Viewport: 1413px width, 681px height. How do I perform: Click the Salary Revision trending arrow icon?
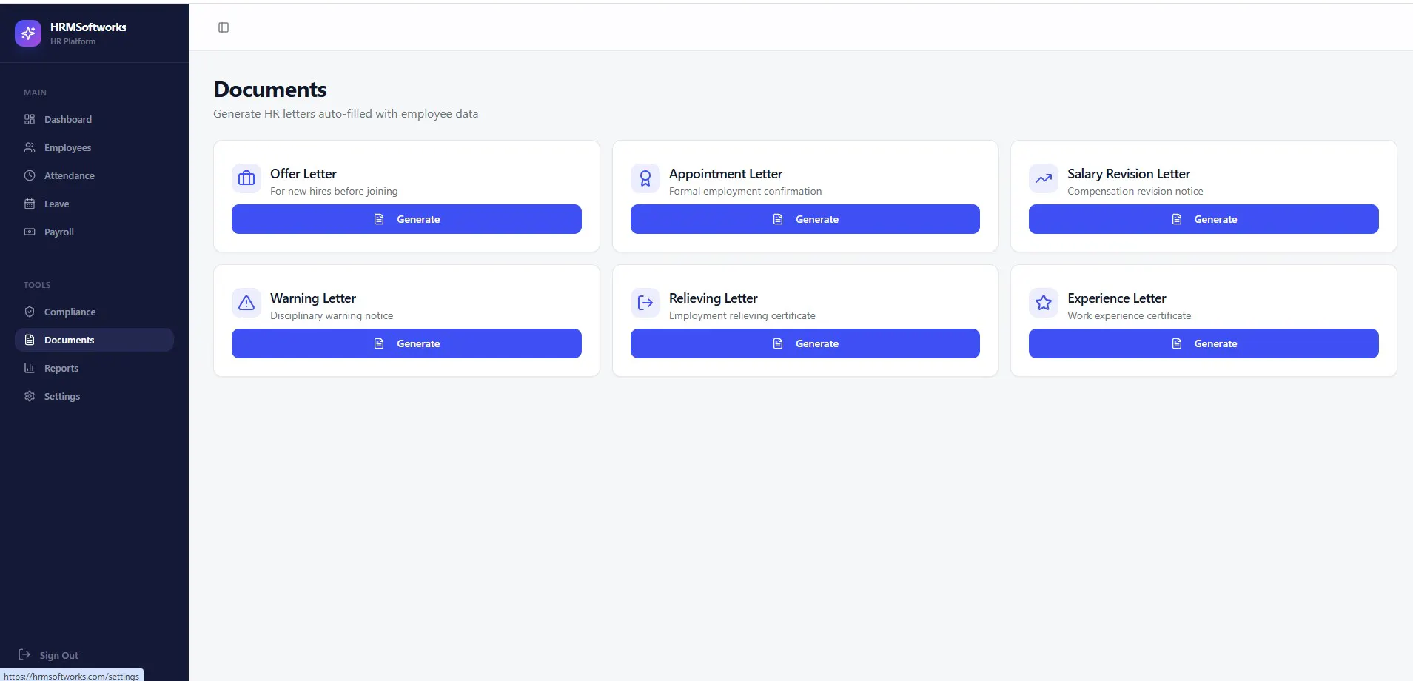pyautogui.click(x=1044, y=178)
